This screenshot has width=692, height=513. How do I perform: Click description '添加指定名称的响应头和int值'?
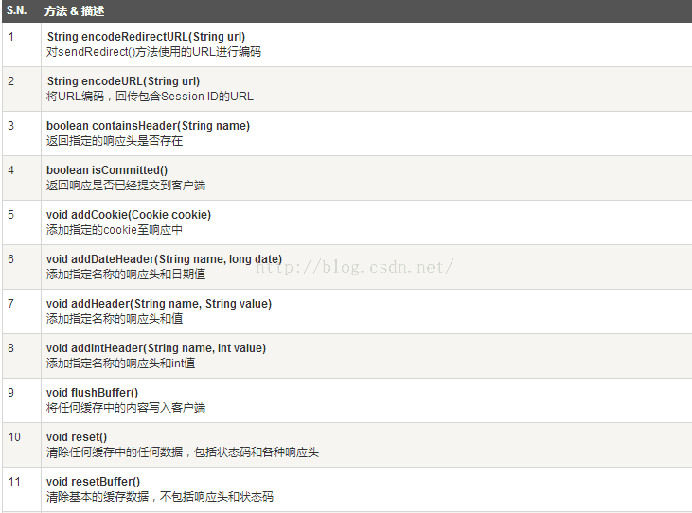[120, 363]
